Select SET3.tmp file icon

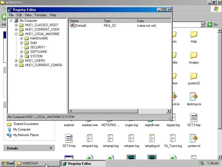193,117
